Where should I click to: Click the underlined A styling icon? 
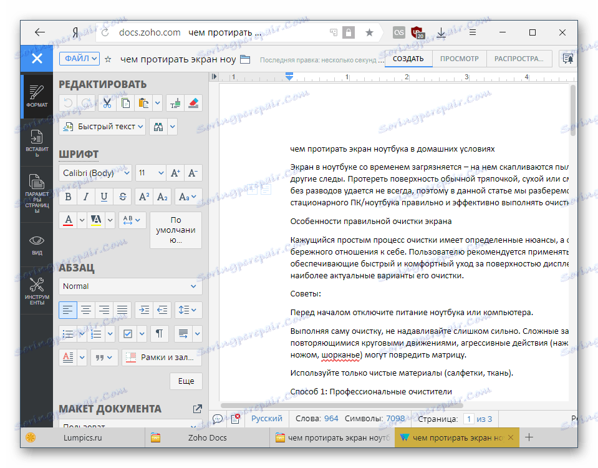pos(68,358)
